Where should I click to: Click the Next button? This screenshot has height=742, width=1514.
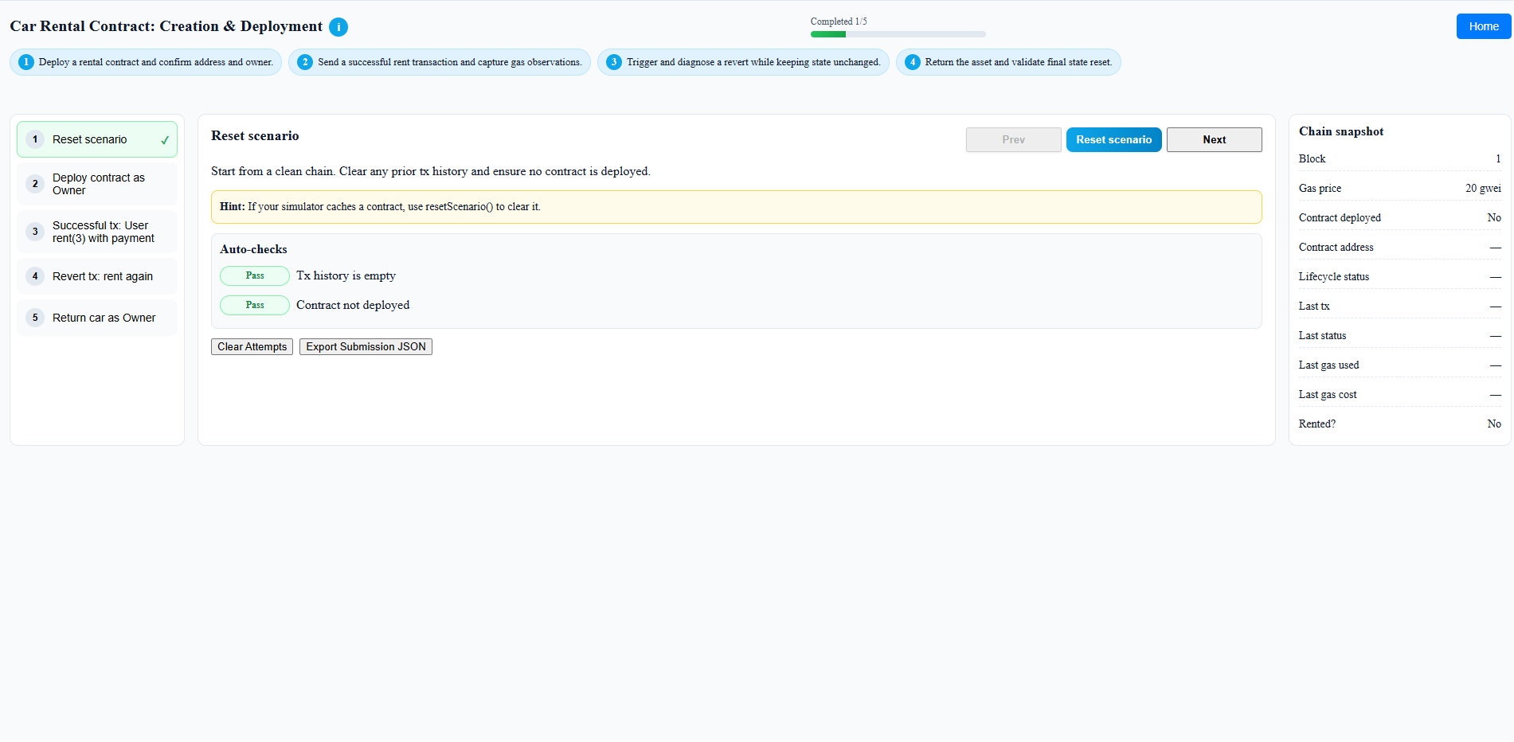tap(1214, 139)
